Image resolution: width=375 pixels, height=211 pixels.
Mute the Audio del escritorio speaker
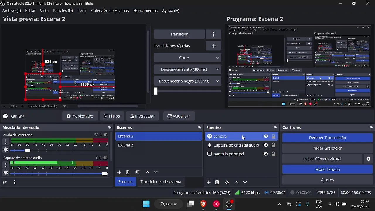tap(6, 150)
